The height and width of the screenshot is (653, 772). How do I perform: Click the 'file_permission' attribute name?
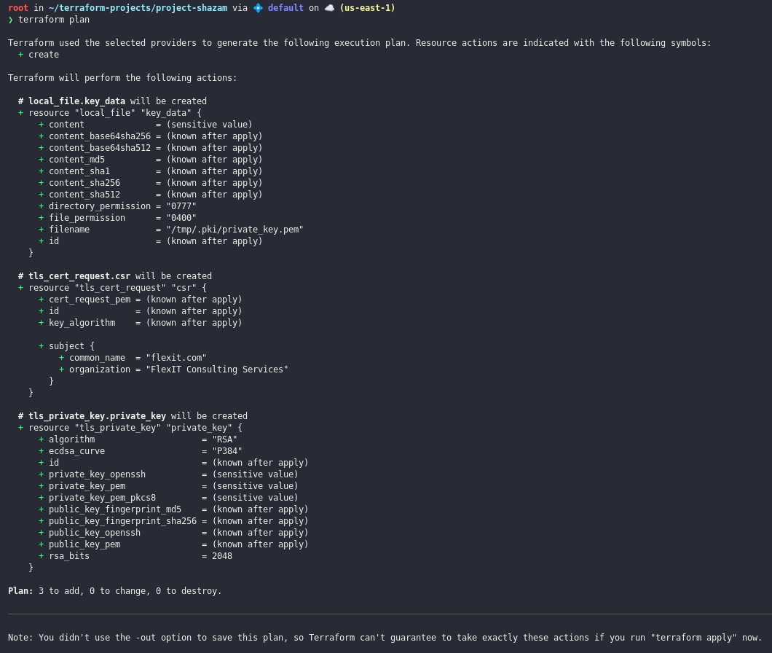(87, 218)
